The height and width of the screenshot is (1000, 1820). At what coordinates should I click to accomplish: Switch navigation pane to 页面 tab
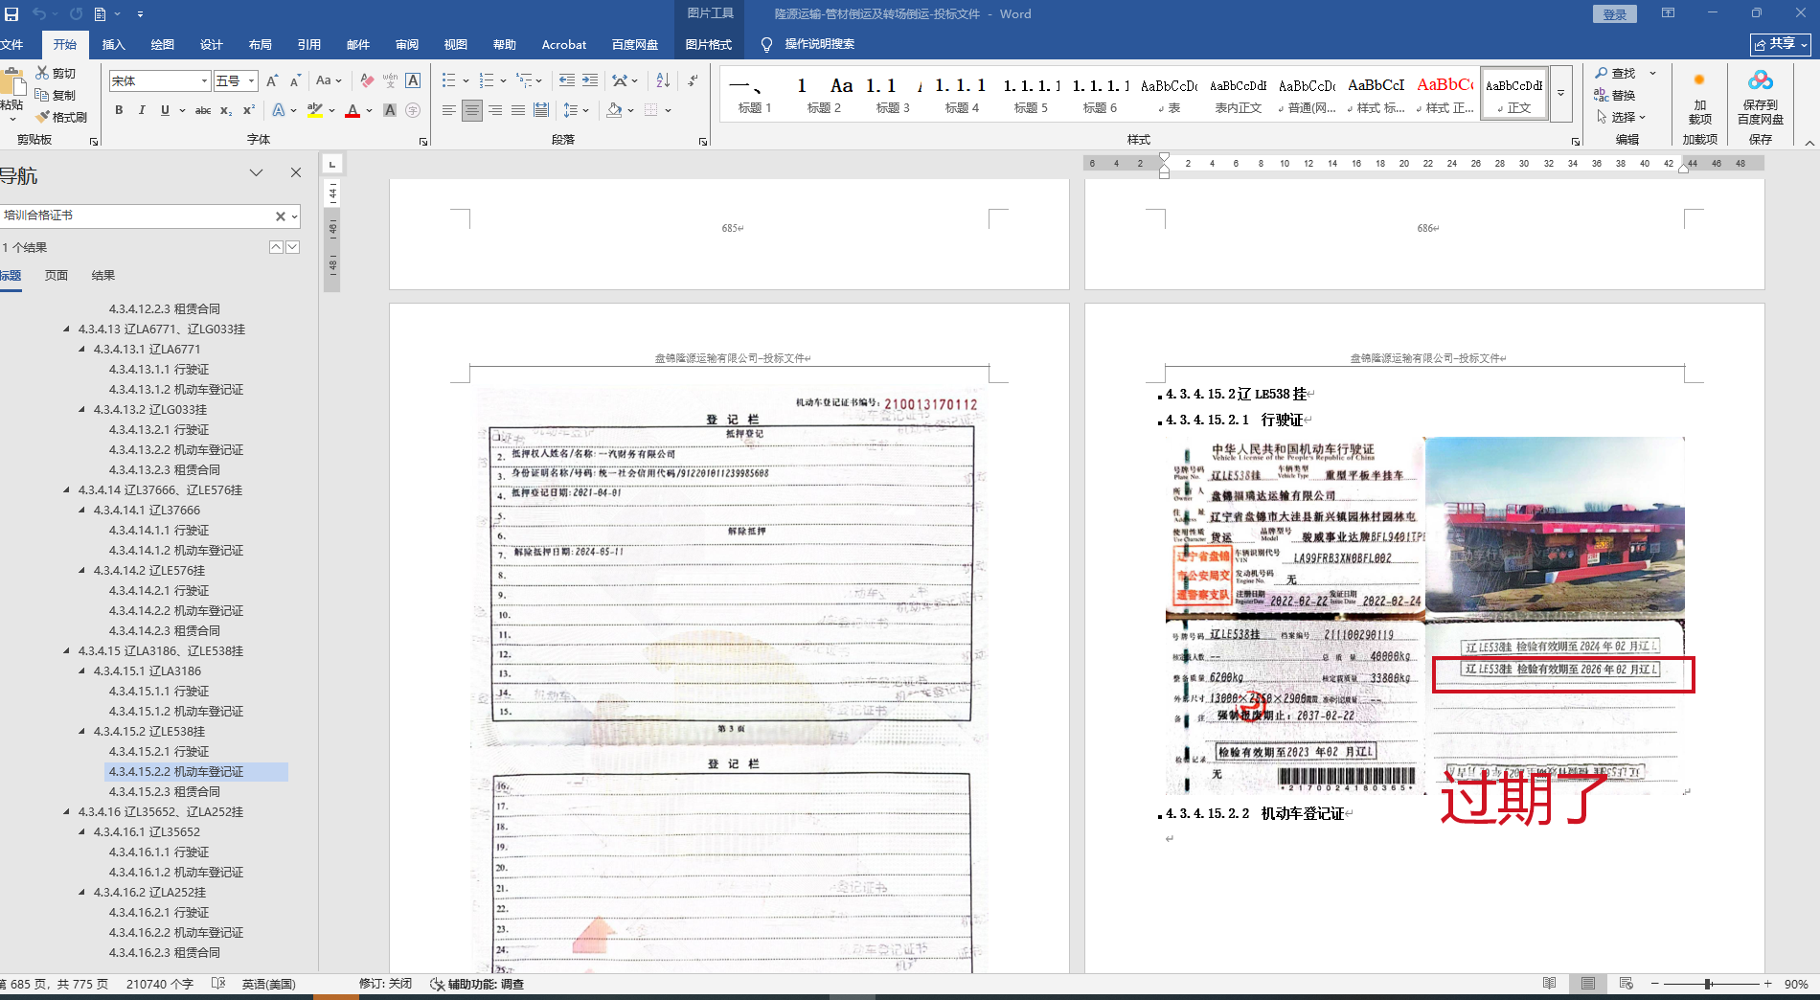(x=57, y=276)
